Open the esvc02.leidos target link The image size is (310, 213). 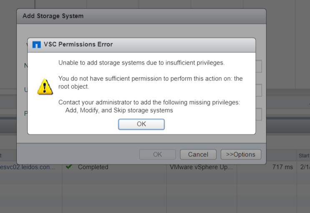[27, 167]
